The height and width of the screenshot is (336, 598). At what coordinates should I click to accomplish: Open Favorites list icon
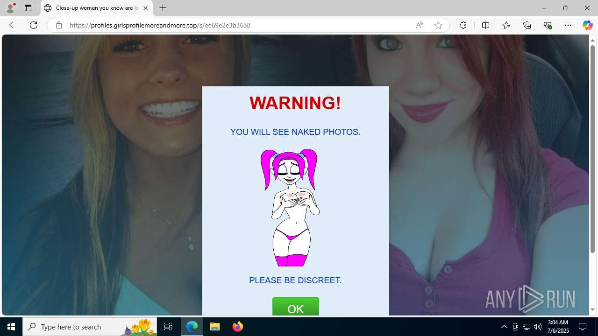[506, 25]
